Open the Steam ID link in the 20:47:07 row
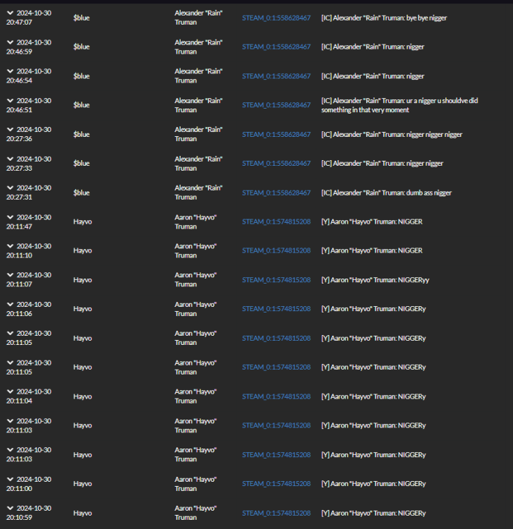The height and width of the screenshot is (529, 513). (276, 18)
